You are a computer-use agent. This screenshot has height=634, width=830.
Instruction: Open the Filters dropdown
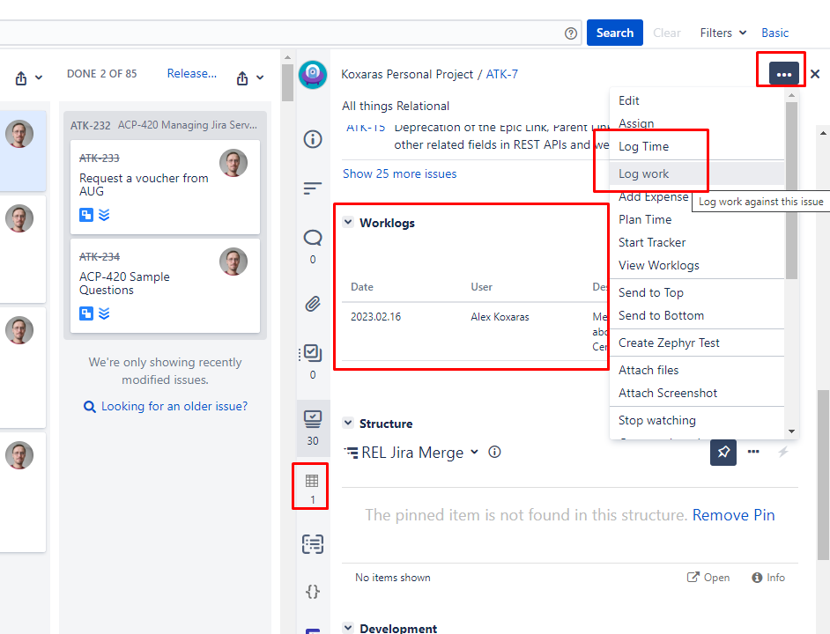pos(723,33)
